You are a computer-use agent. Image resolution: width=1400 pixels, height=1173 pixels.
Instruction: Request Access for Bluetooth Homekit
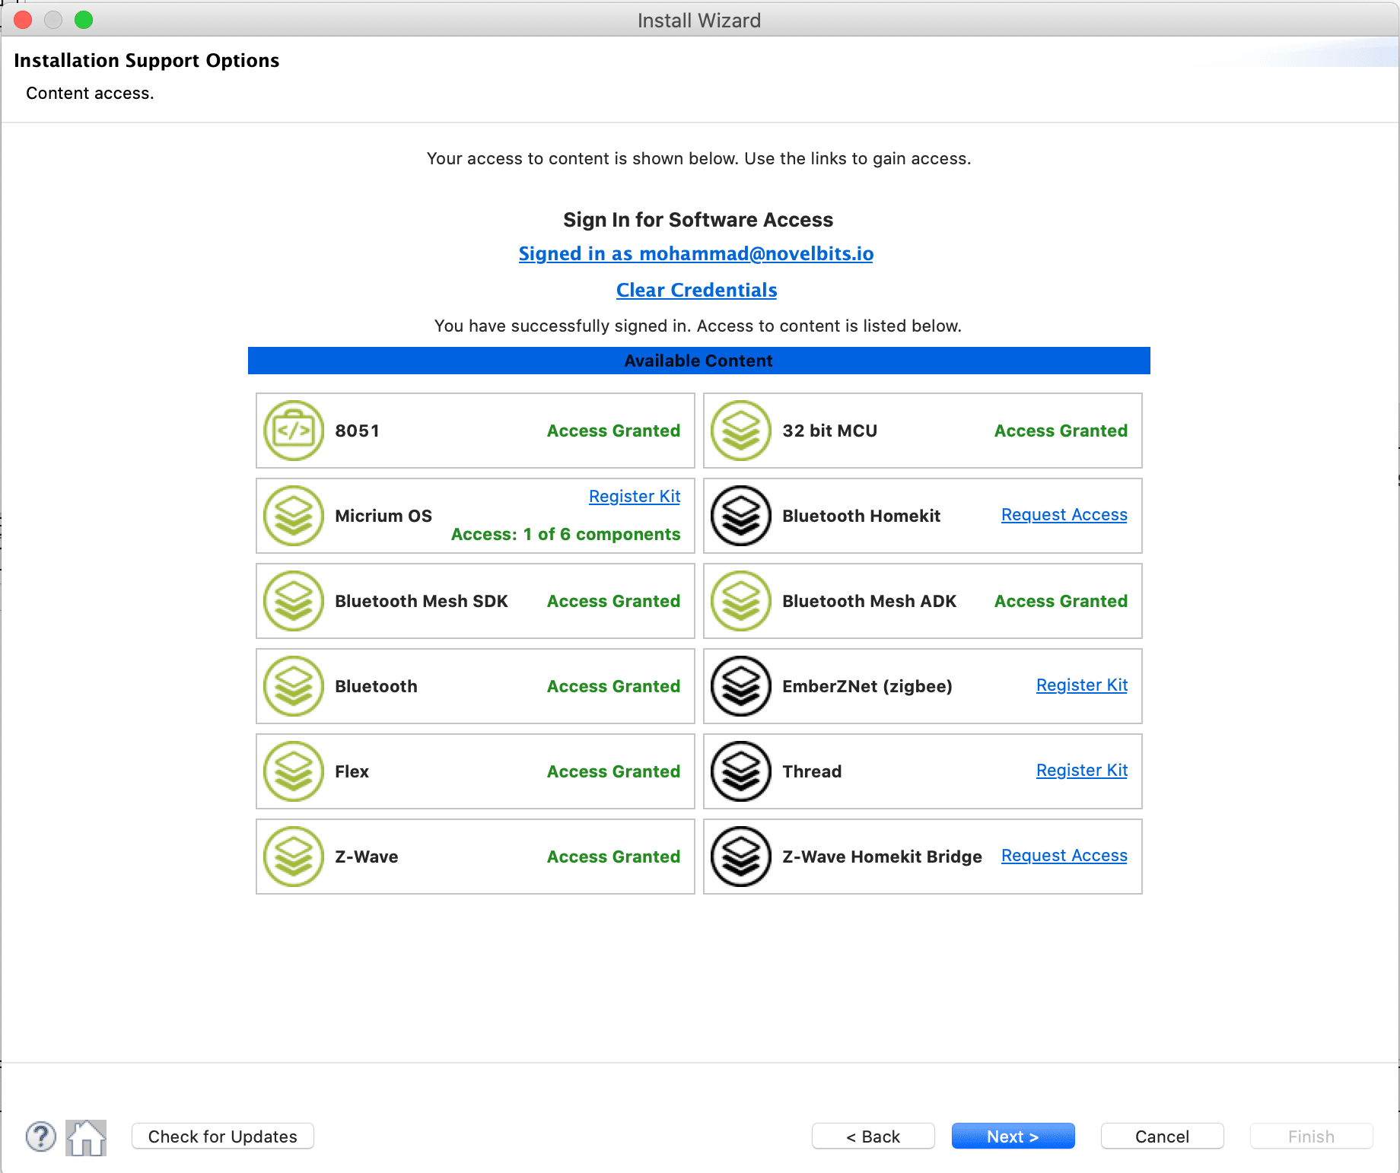tap(1064, 514)
